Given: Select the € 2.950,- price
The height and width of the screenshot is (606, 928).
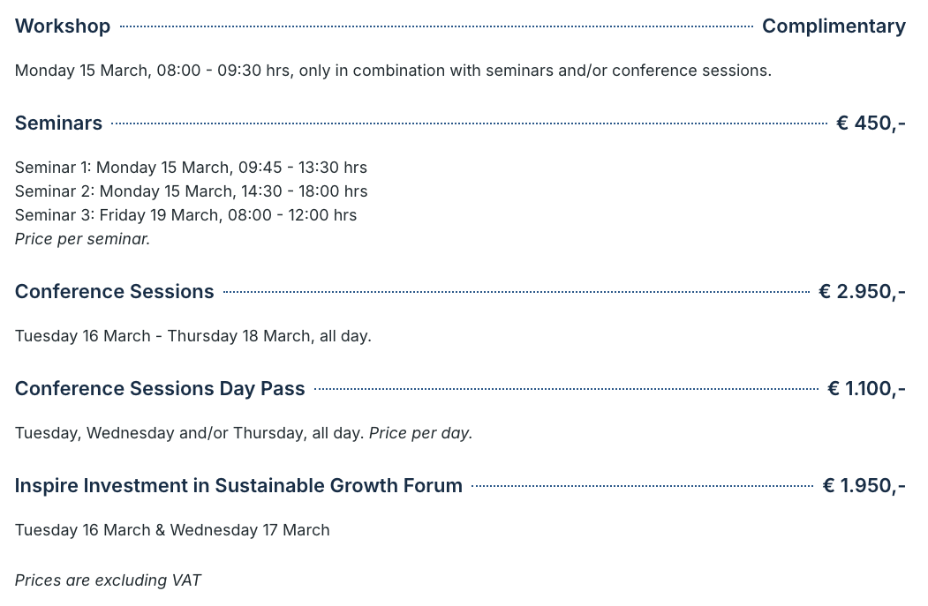Looking at the screenshot, I should click(x=863, y=291).
